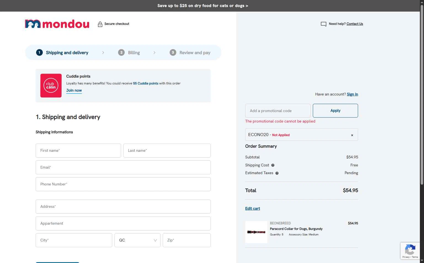Go to Shipping and delivery step

coord(67,53)
